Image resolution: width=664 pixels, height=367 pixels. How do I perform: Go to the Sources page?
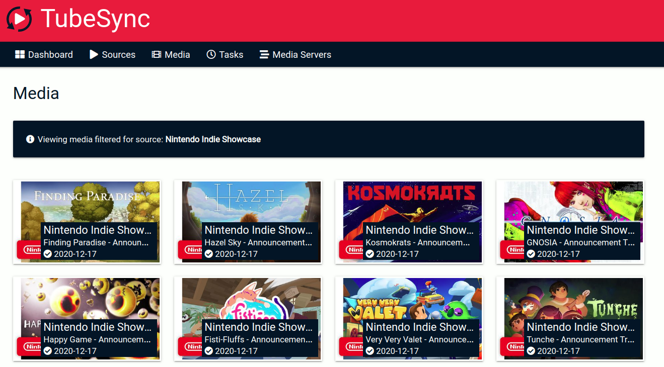tap(112, 54)
